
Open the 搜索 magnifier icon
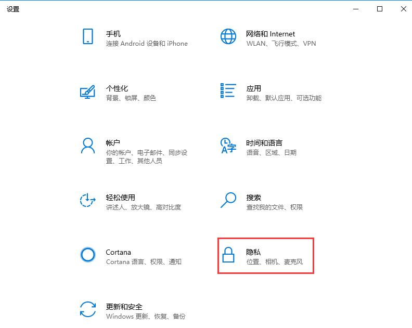(x=228, y=200)
